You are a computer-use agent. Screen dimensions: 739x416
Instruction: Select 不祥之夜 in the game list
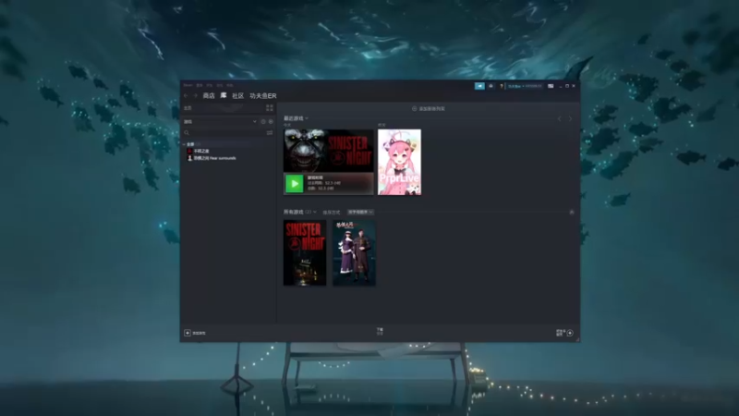(201, 151)
